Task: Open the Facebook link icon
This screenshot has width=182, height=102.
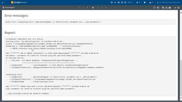Action: tap(112, 2)
